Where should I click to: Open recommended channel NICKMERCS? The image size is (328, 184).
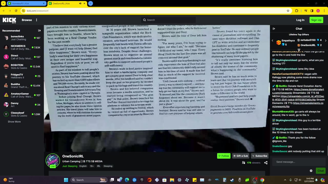[x=22, y=47]
